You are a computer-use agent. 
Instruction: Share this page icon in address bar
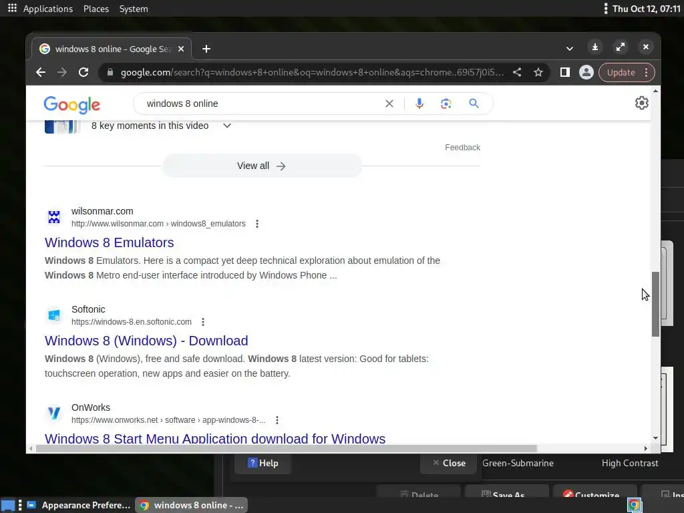[x=517, y=72]
